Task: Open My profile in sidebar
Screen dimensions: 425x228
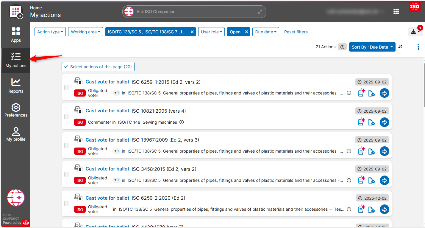Action: coord(16,134)
